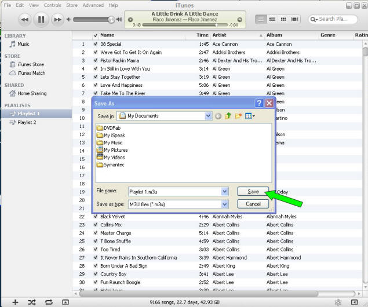The image size is (368, 307).
Task: Open iTunes Store in sidebar
Action: [x=31, y=64]
